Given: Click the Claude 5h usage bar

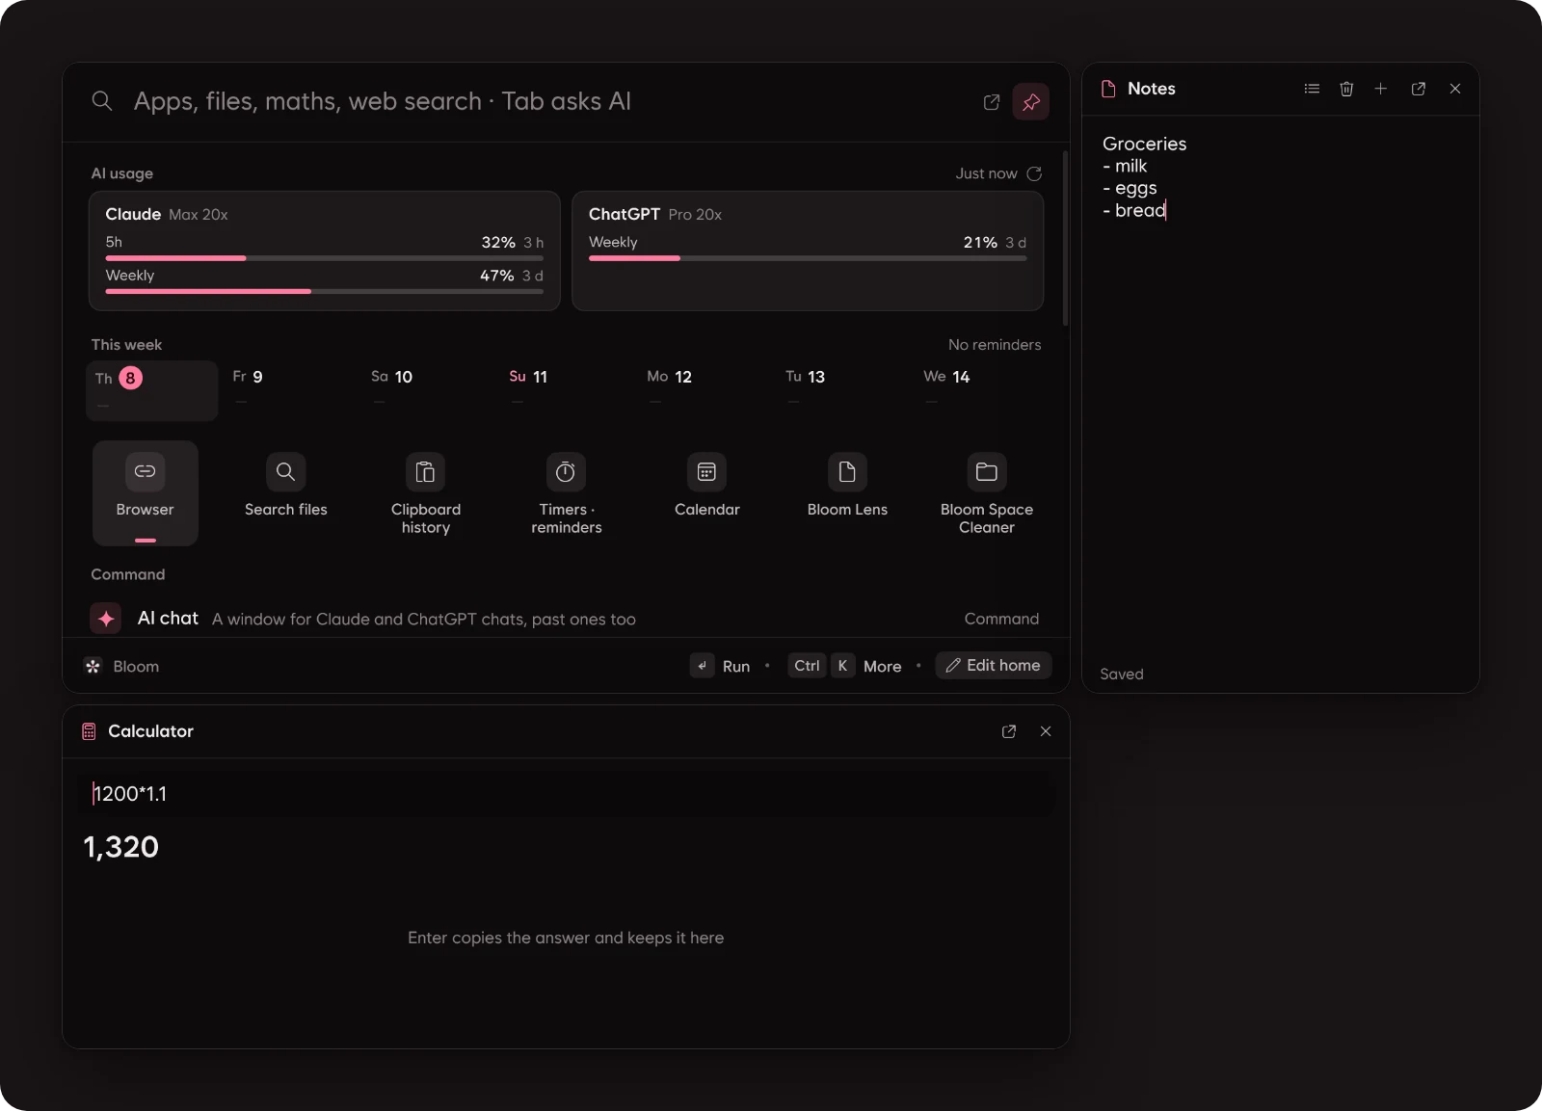Looking at the screenshot, I should point(325,258).
